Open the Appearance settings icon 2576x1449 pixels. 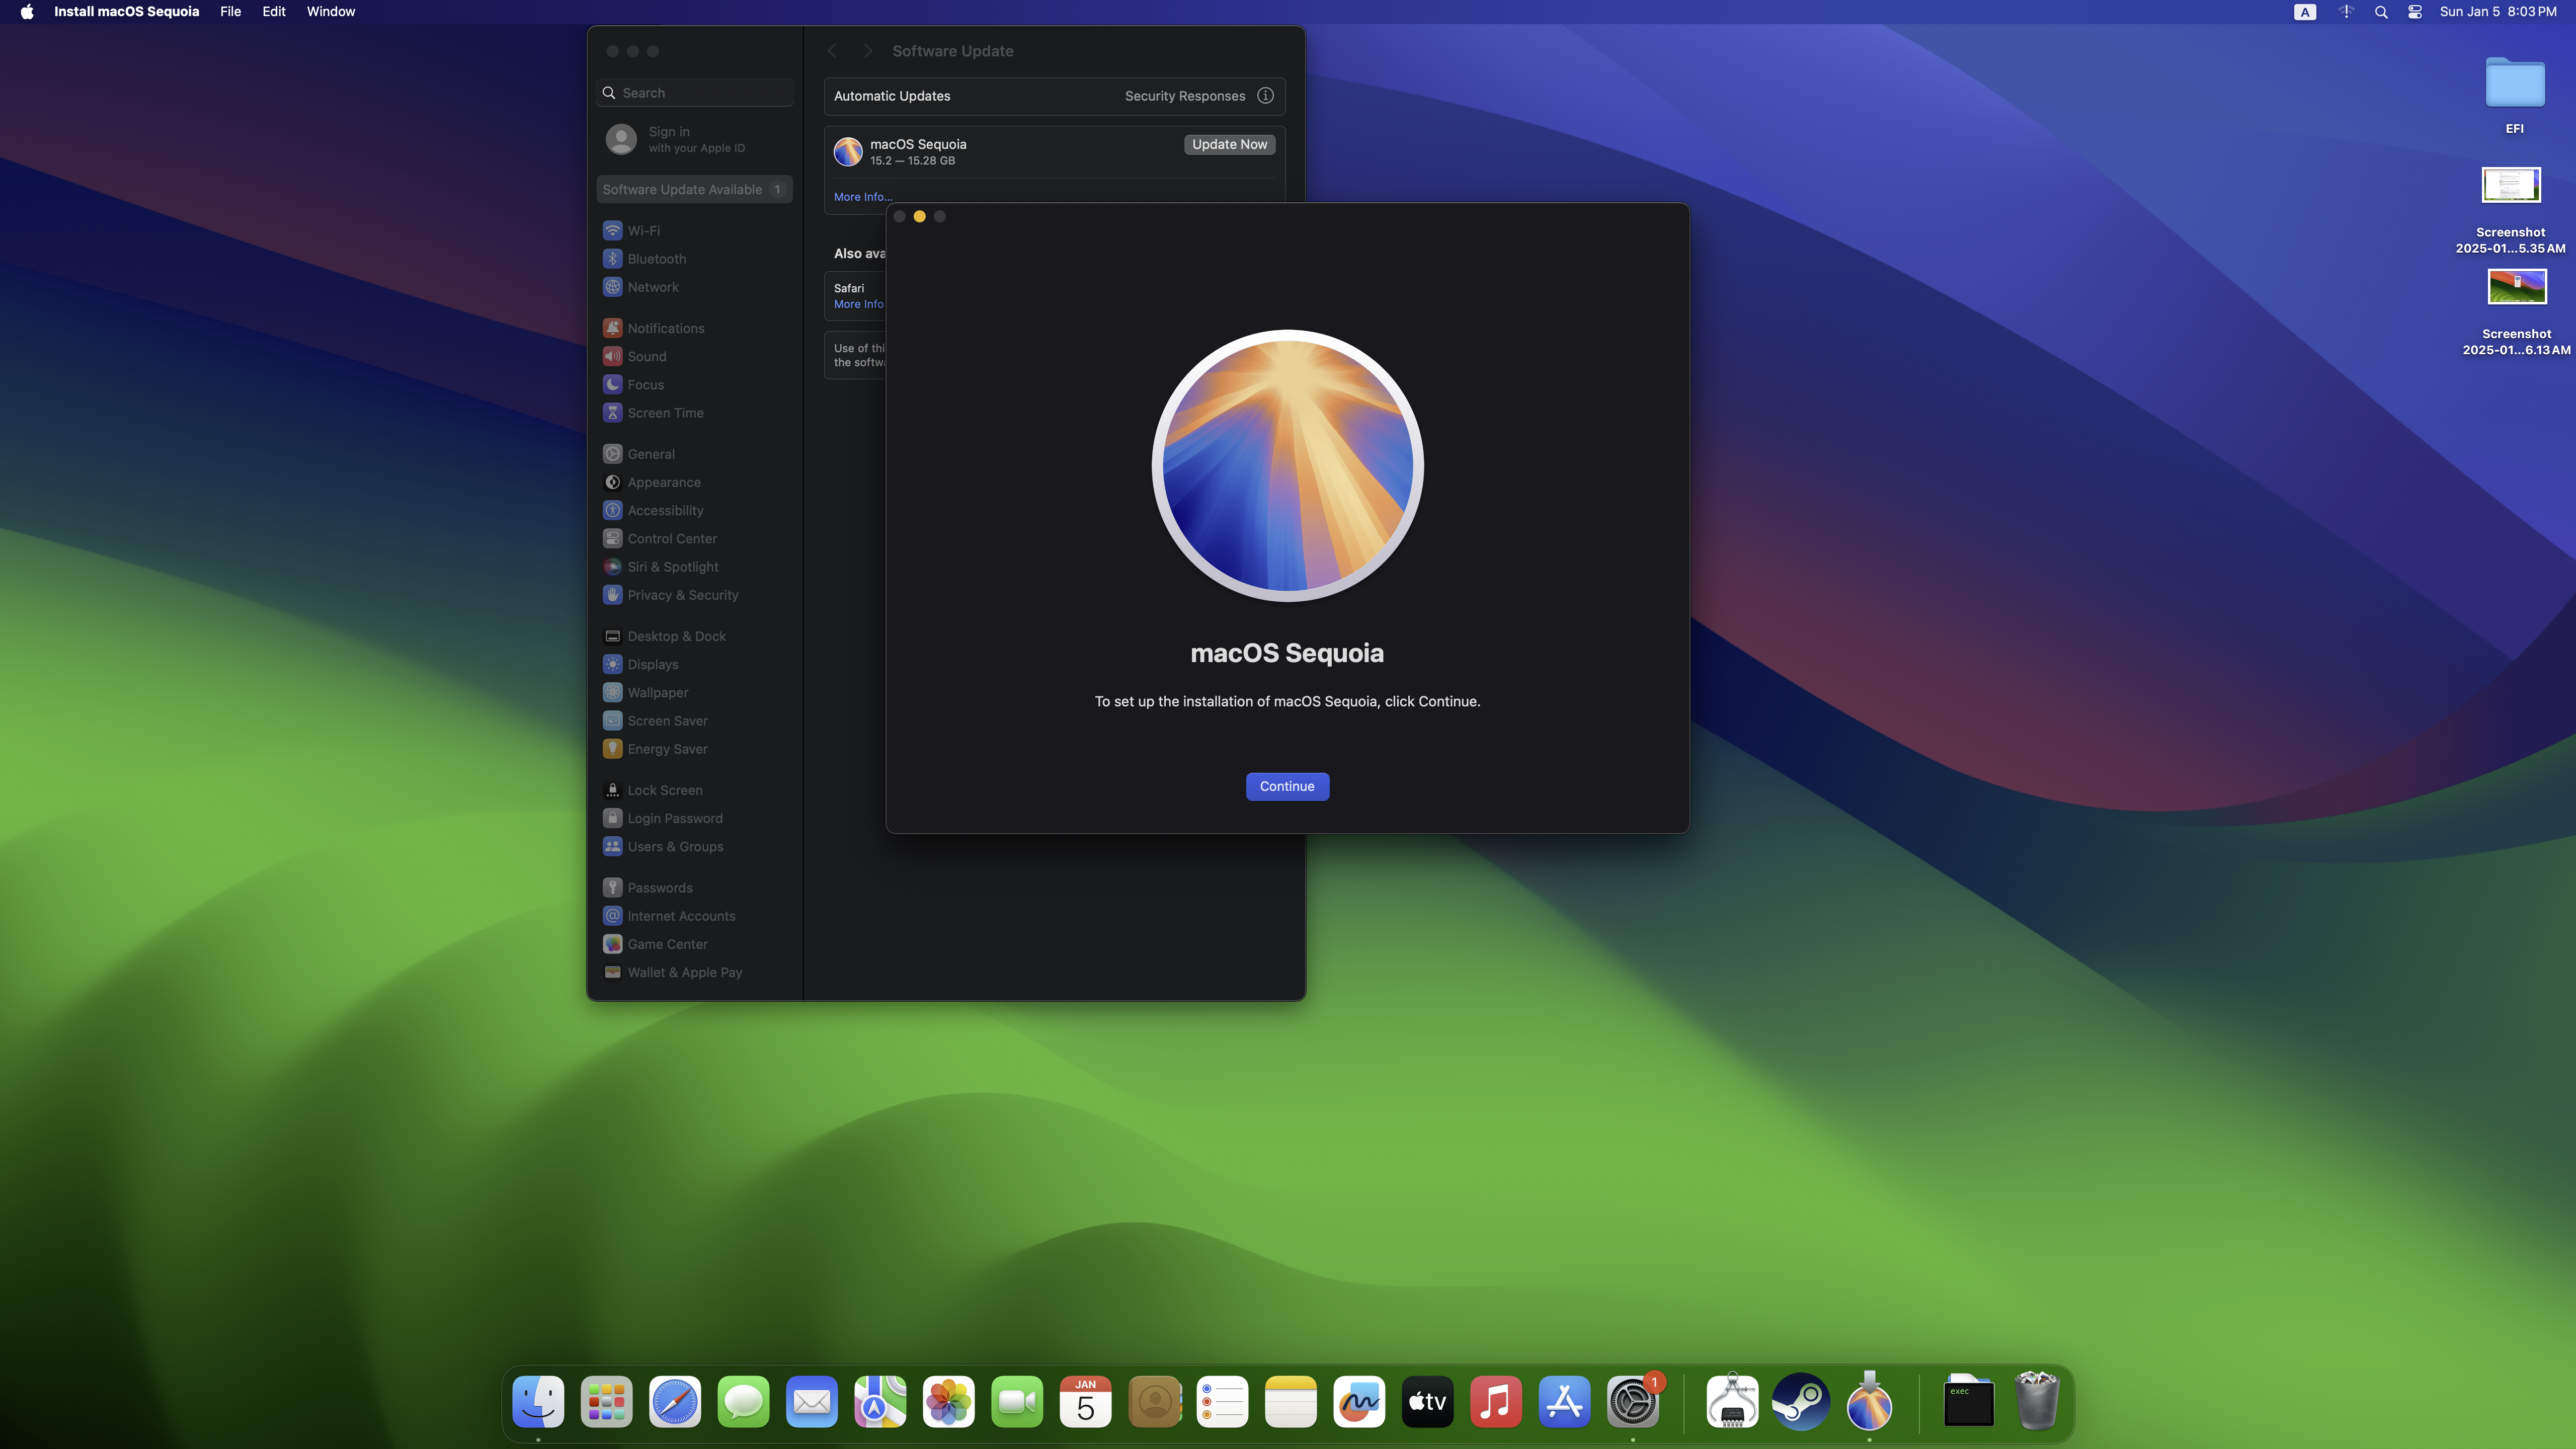613,482
